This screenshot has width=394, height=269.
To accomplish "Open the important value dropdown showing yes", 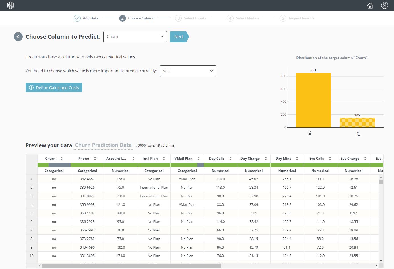I will pyautogui.click(x=188, y=71).
